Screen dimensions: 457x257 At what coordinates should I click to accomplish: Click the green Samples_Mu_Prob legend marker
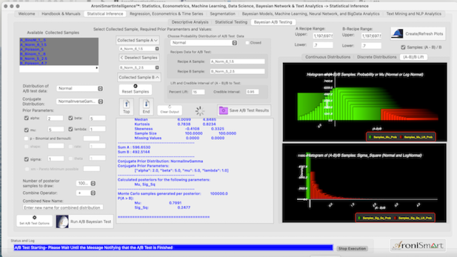pyautogui.click(x=370, y=137)
